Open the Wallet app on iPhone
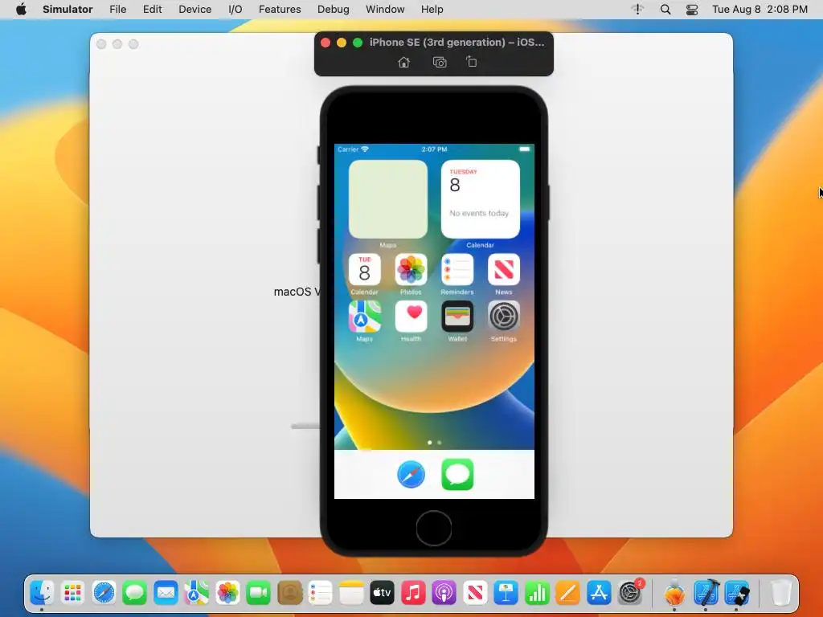Screen dimensions: 823x617 click(x=457, y=317)
